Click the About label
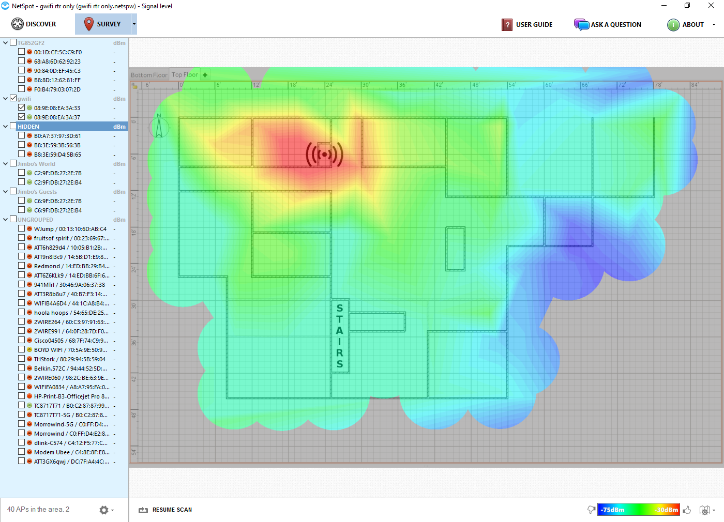Viewport: 724px width, 522px height. [x=693, y=25]
